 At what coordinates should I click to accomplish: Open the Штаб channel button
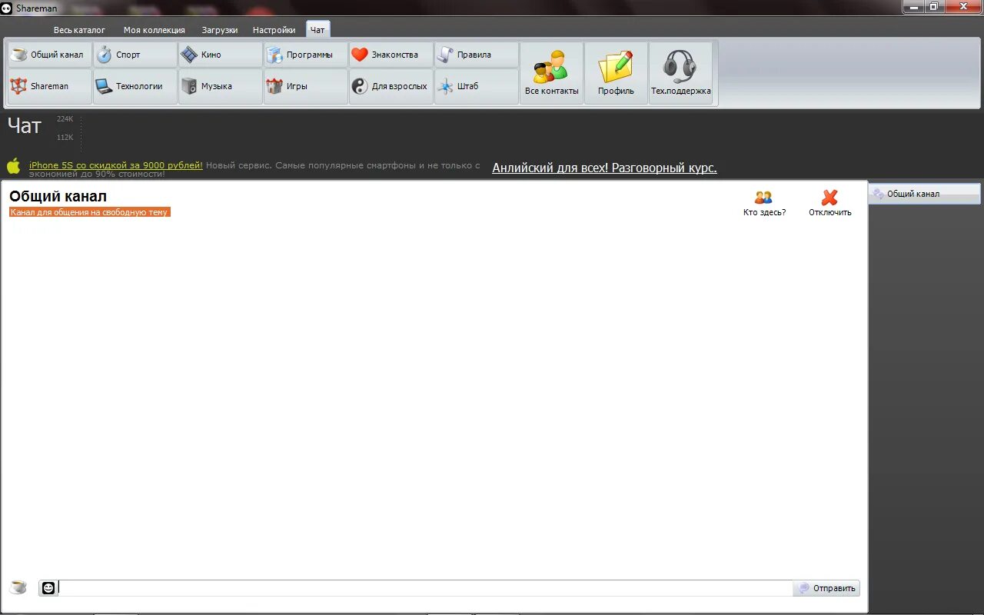pyautogui.click(x=477, y=86)
